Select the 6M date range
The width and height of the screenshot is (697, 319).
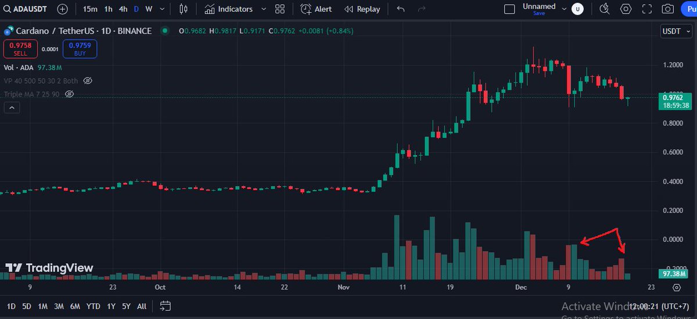[75, 306]
